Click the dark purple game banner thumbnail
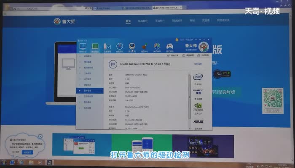295x168 pixels. point(203,147)
